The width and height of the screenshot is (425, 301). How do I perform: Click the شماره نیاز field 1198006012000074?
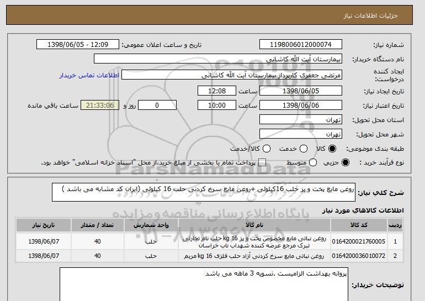point(301,45)
